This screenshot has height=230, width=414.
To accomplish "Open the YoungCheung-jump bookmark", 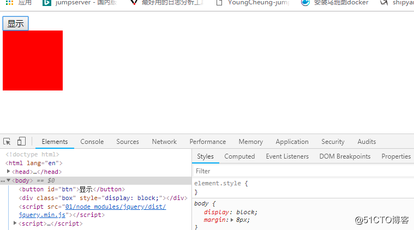I will (253, 3).
